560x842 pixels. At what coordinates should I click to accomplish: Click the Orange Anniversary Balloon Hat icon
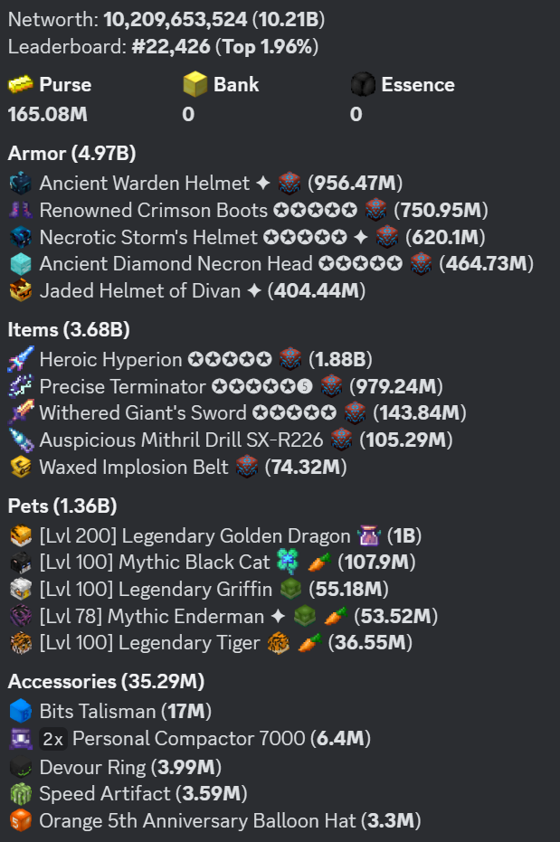pos(20,821)
